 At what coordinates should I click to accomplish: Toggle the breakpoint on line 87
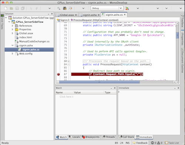pos(58,74)
